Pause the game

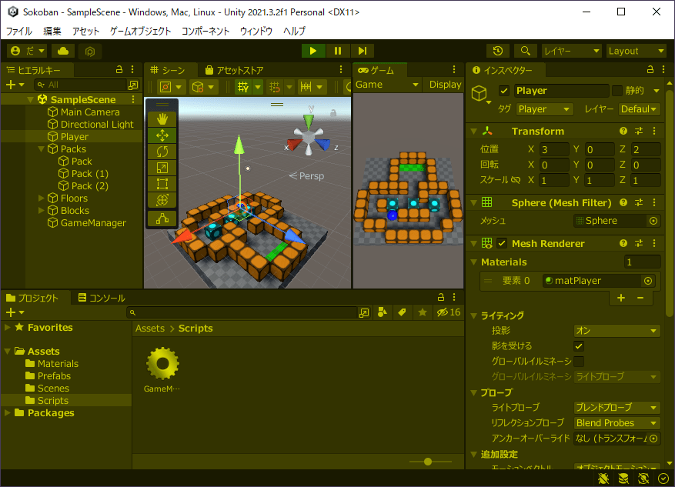point(338,51)
